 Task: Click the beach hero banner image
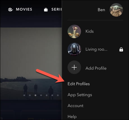point(31,64)
